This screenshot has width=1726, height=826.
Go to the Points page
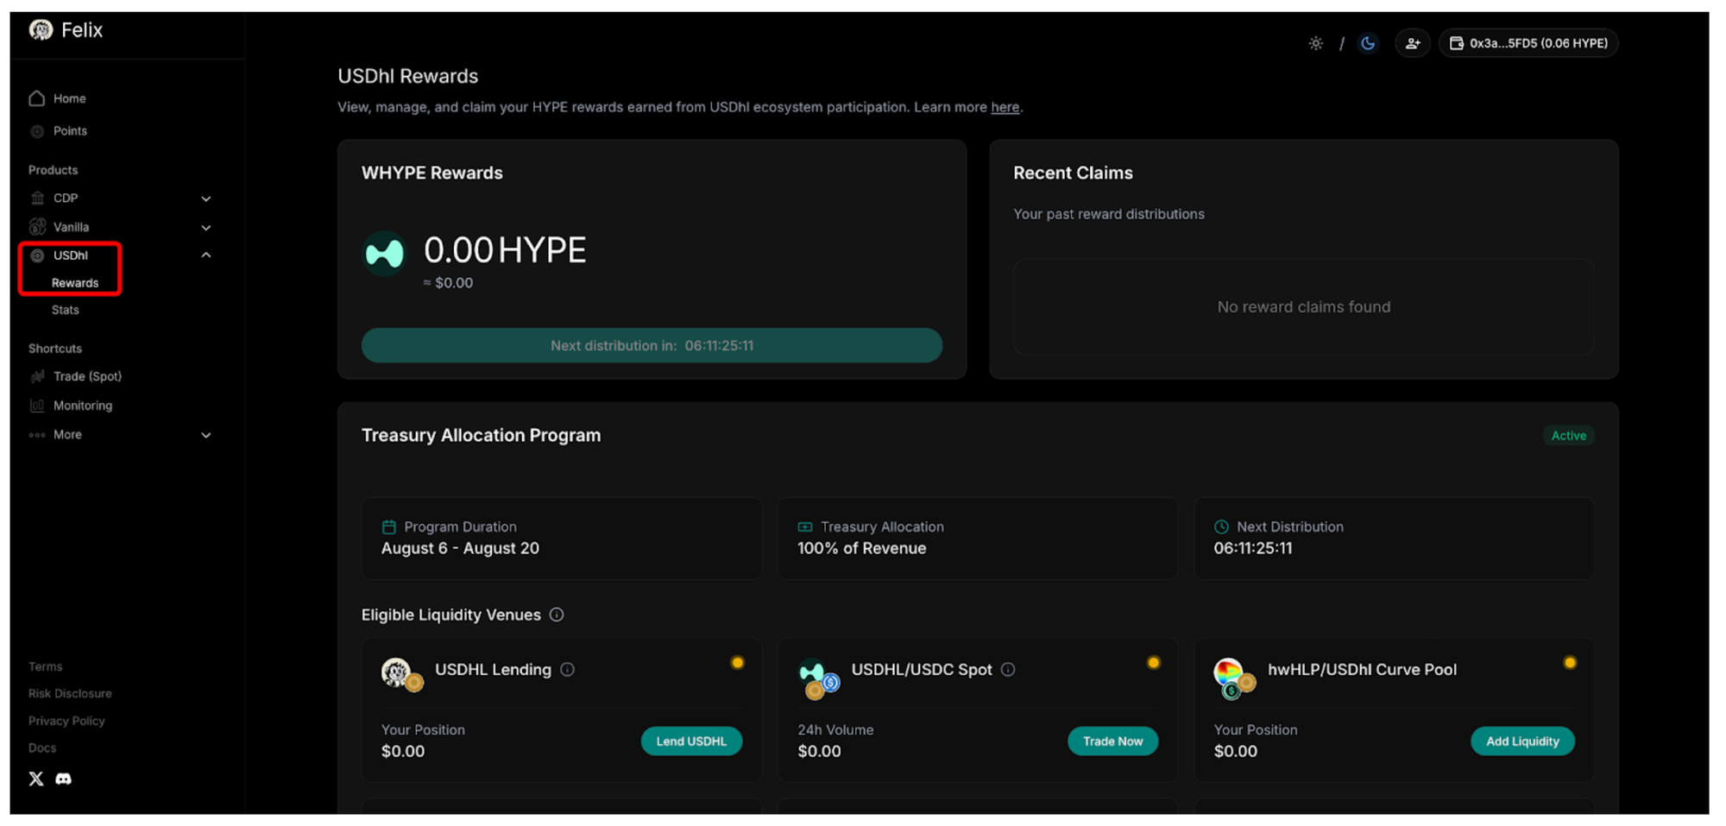70,131
